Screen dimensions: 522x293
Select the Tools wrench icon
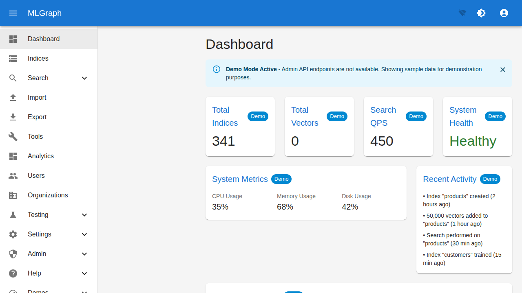point(13,136)
